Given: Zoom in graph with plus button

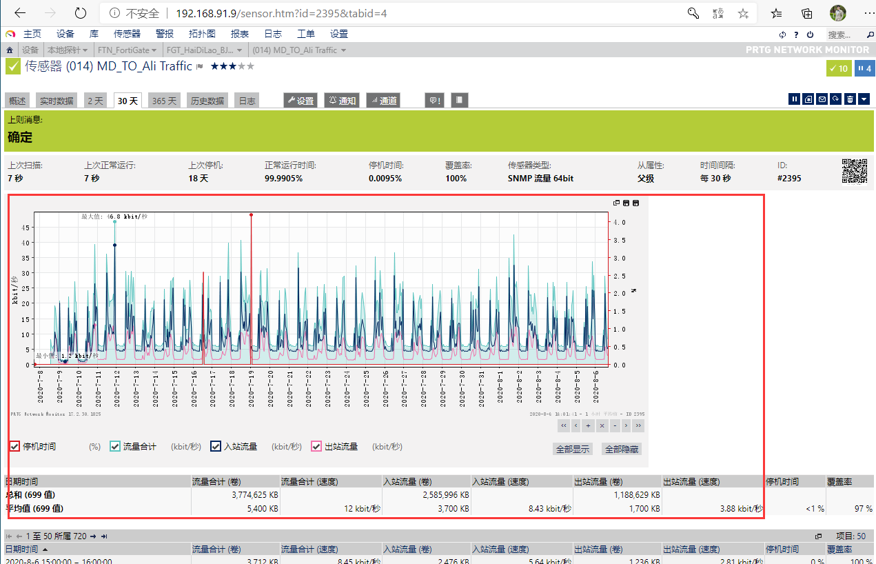Looking at the screenshot, I should (589, 425).
